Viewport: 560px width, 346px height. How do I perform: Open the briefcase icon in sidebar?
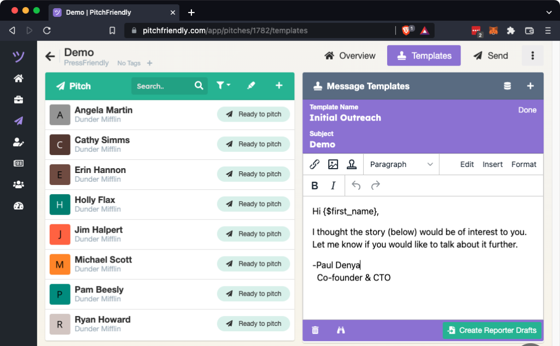tap(19, 100)
